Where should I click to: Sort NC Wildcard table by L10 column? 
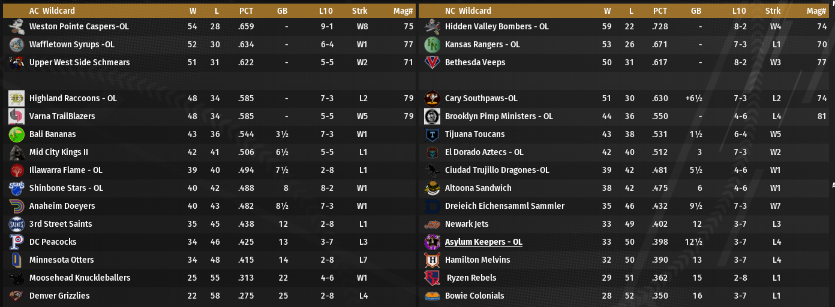click(739, 11)
